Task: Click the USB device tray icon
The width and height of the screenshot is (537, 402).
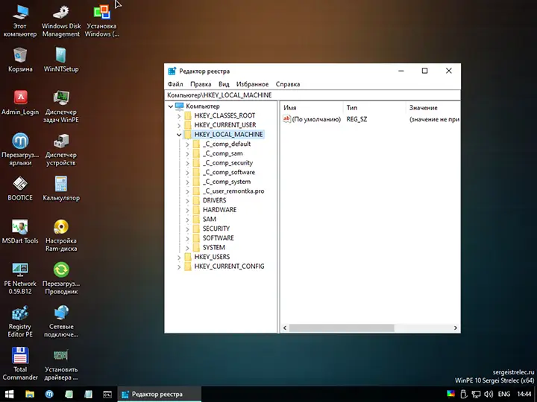Action: pyautogui.click(x=463, y=394)
